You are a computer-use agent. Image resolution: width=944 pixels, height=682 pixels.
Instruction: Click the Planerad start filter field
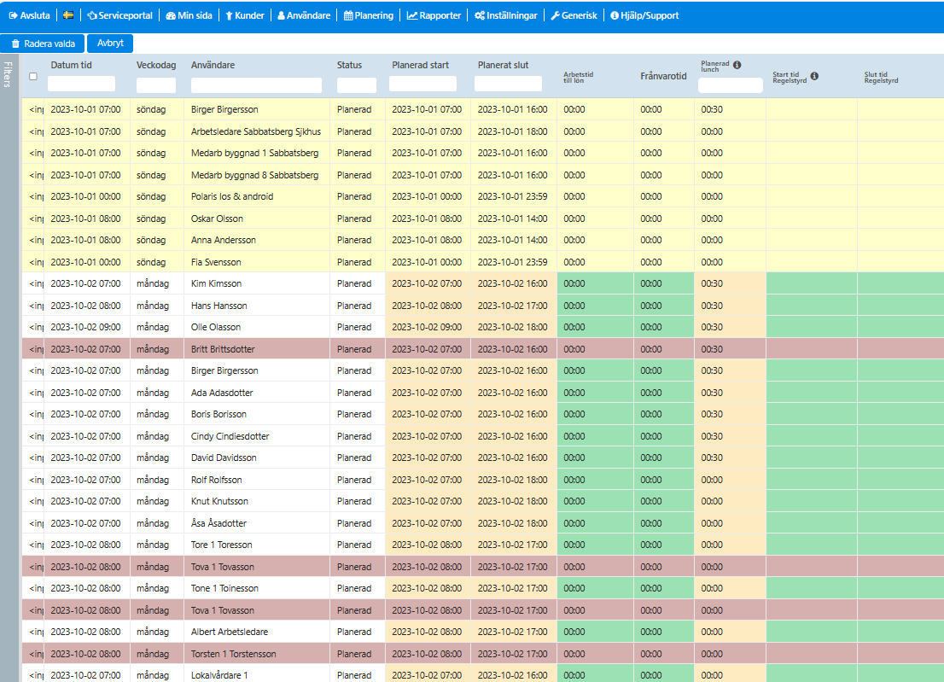pyautogui.click(x=422, y=84)
